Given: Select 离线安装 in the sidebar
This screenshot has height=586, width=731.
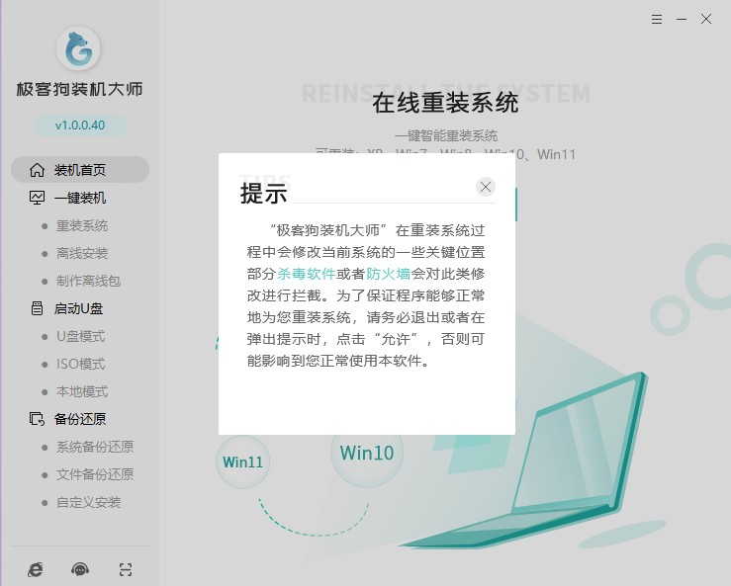Looking at the screenshot, I should (82, 253).
